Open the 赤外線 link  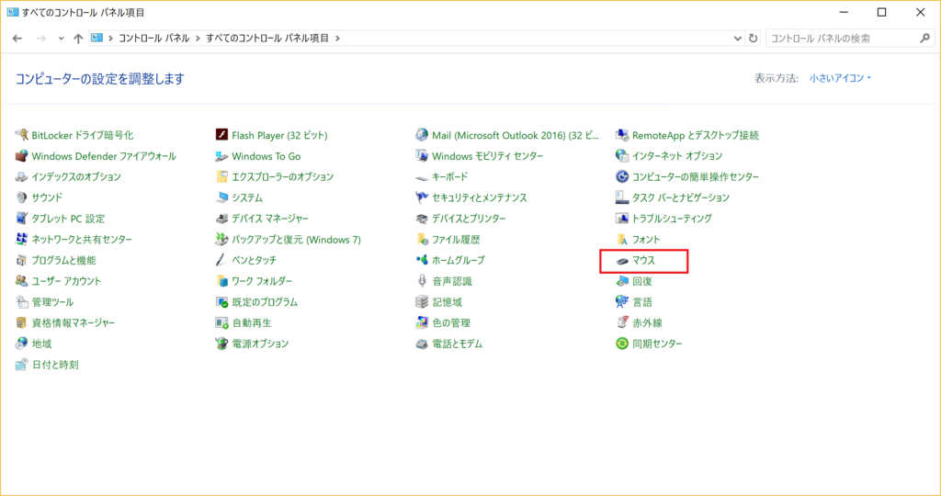click(647, 322)
